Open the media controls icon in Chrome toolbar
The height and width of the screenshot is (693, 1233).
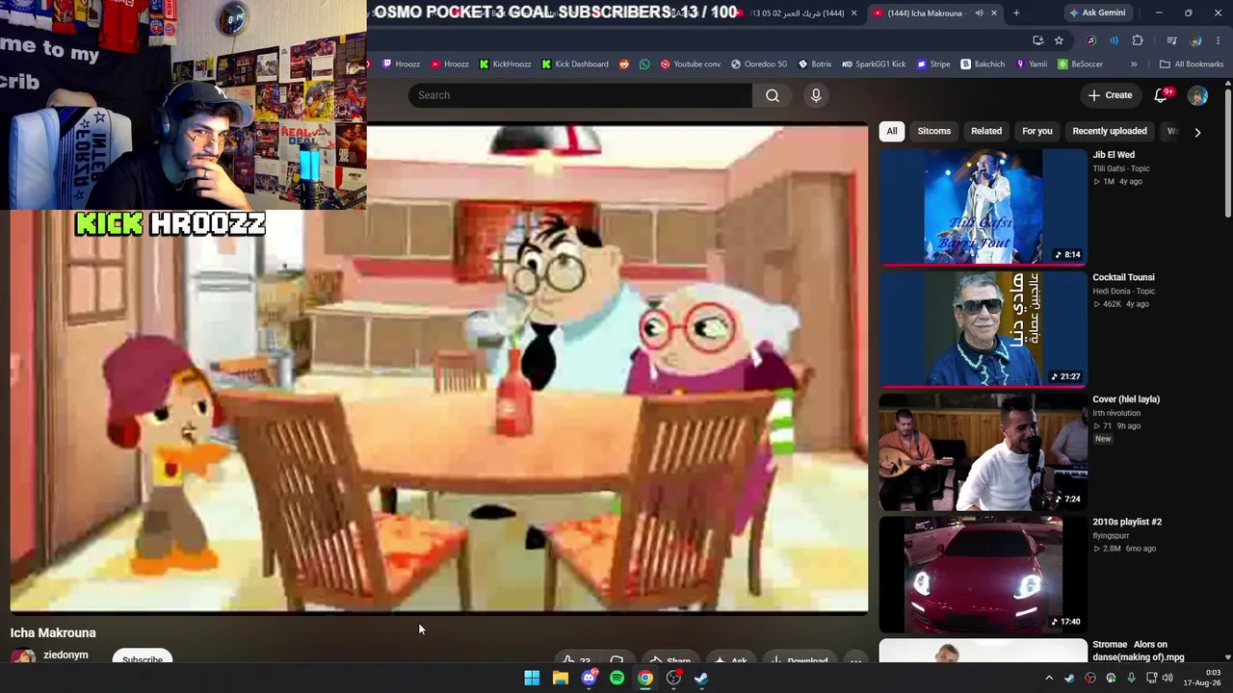(x=1171, y=40)
